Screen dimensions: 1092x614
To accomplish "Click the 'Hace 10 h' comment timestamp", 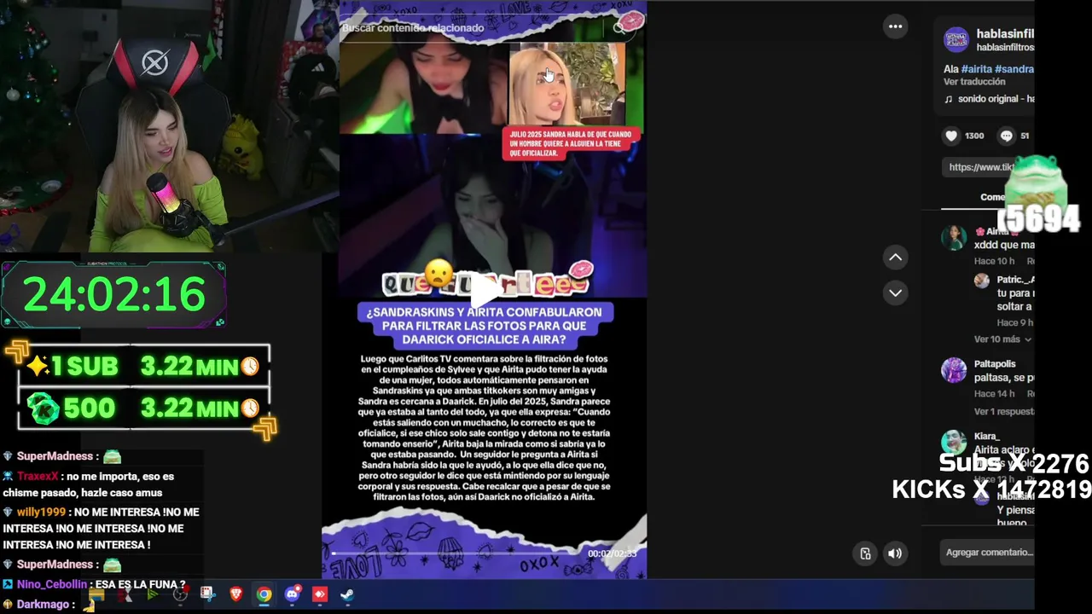I will click(995, 261).
